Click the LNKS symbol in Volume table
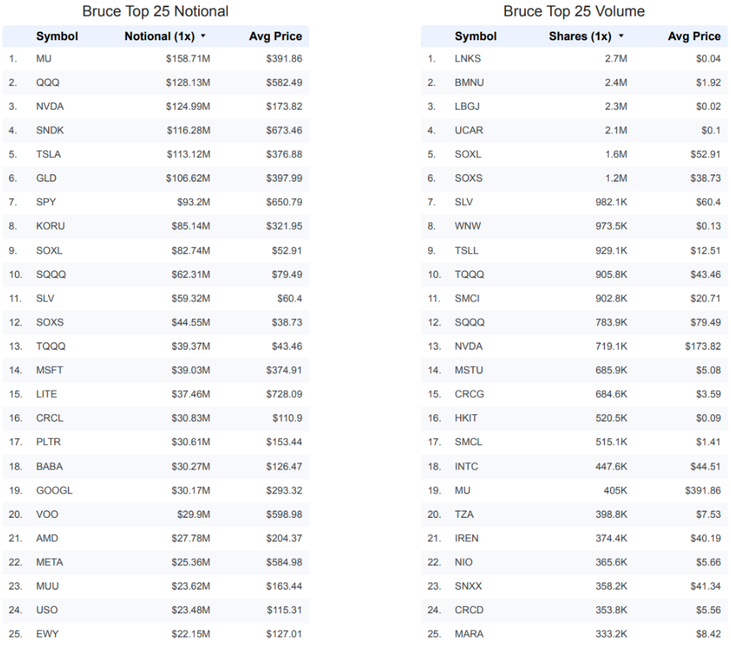 [x=467, y=58]
